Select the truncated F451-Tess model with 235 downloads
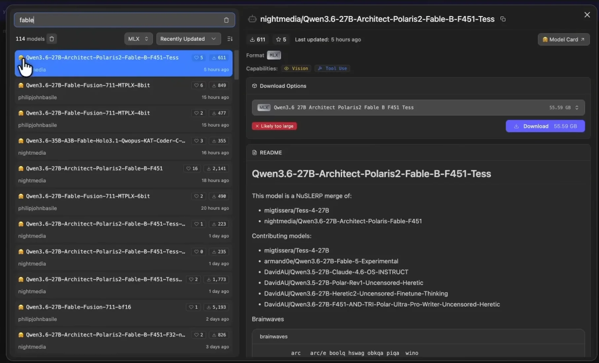The height and width of the screenshot is (363, 599). pyautogui.click(x=123, y=257)
